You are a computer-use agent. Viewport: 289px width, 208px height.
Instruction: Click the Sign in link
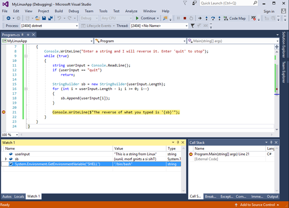269,11
